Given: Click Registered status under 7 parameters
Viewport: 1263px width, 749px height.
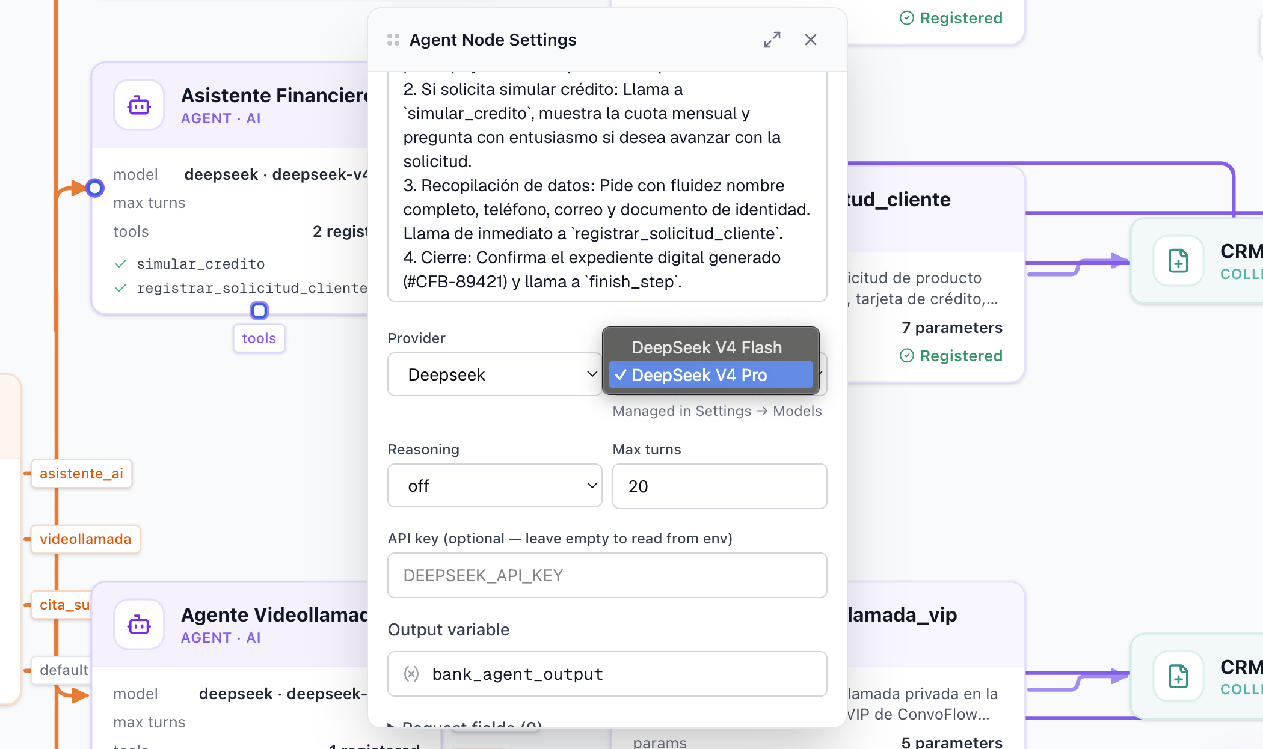Looking at the screenshot, I should 951,356.
